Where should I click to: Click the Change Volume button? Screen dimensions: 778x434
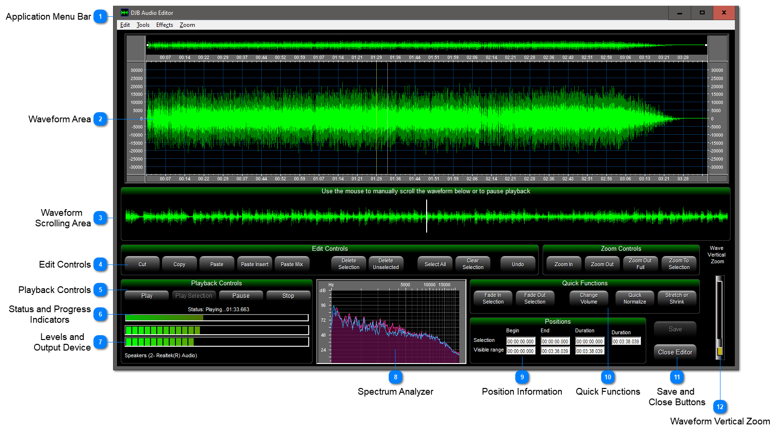click(589, 299)
